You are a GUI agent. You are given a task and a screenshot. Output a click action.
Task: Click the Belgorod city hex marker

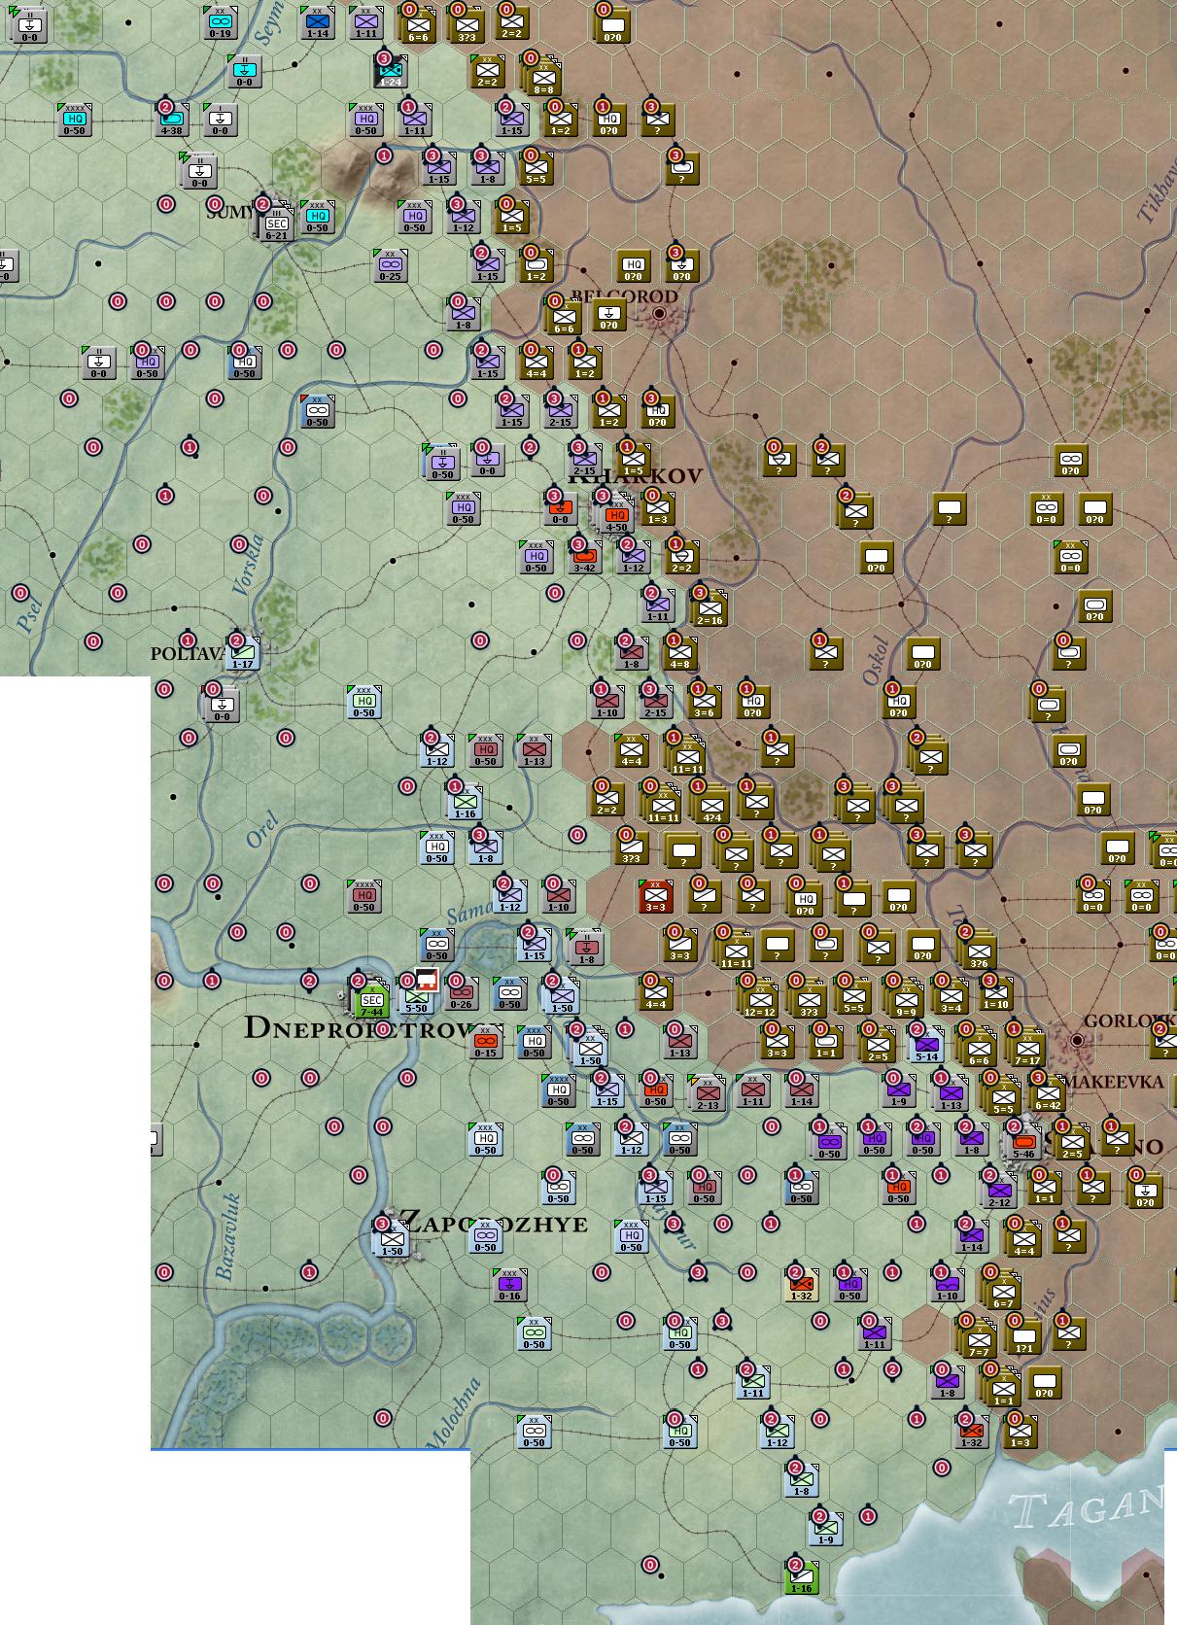click(x=660, y=313)
